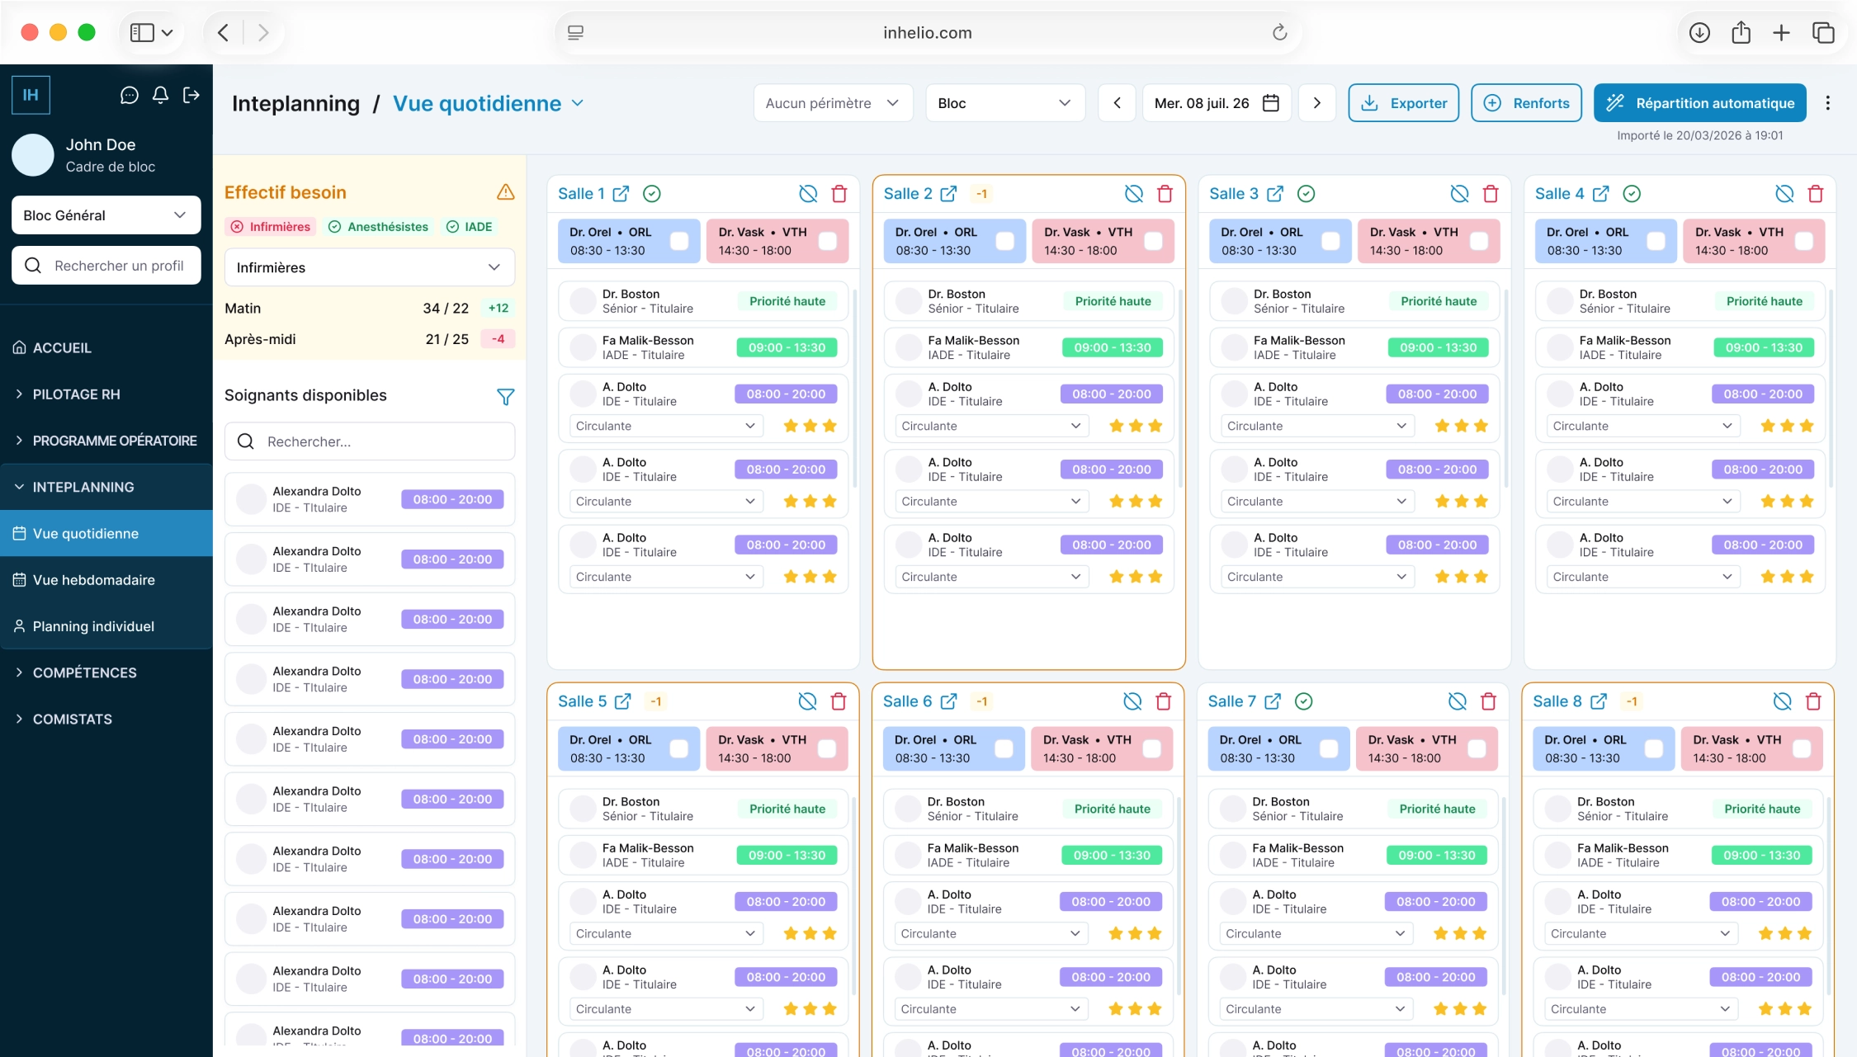Click the IH logo icon
Viewport: 1857px width, 1057px height.
click(31, 95)
